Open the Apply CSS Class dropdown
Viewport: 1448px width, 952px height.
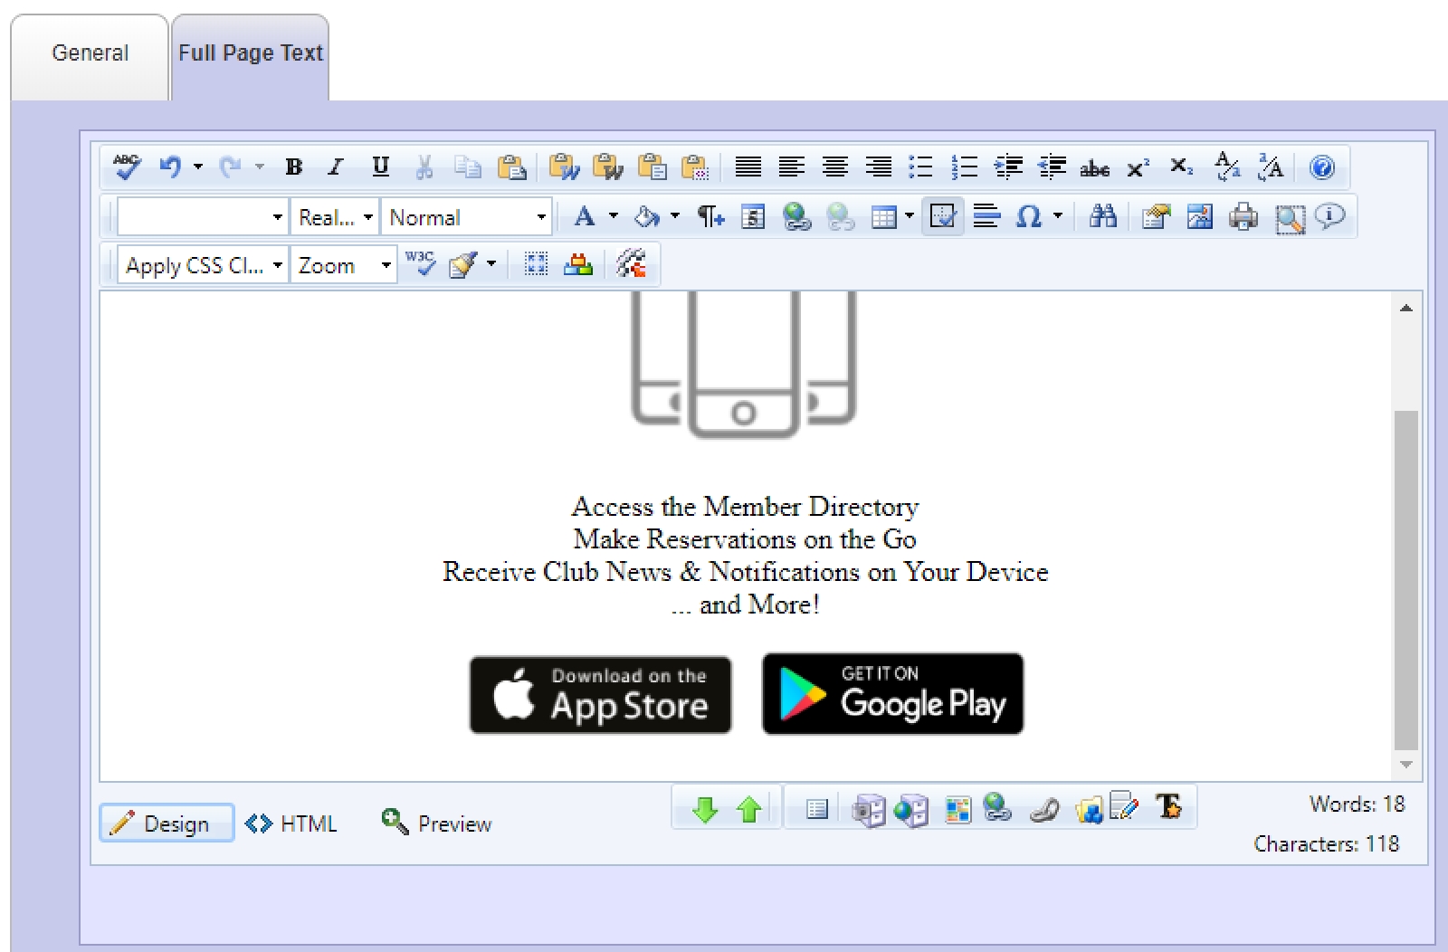pos(203,265)
